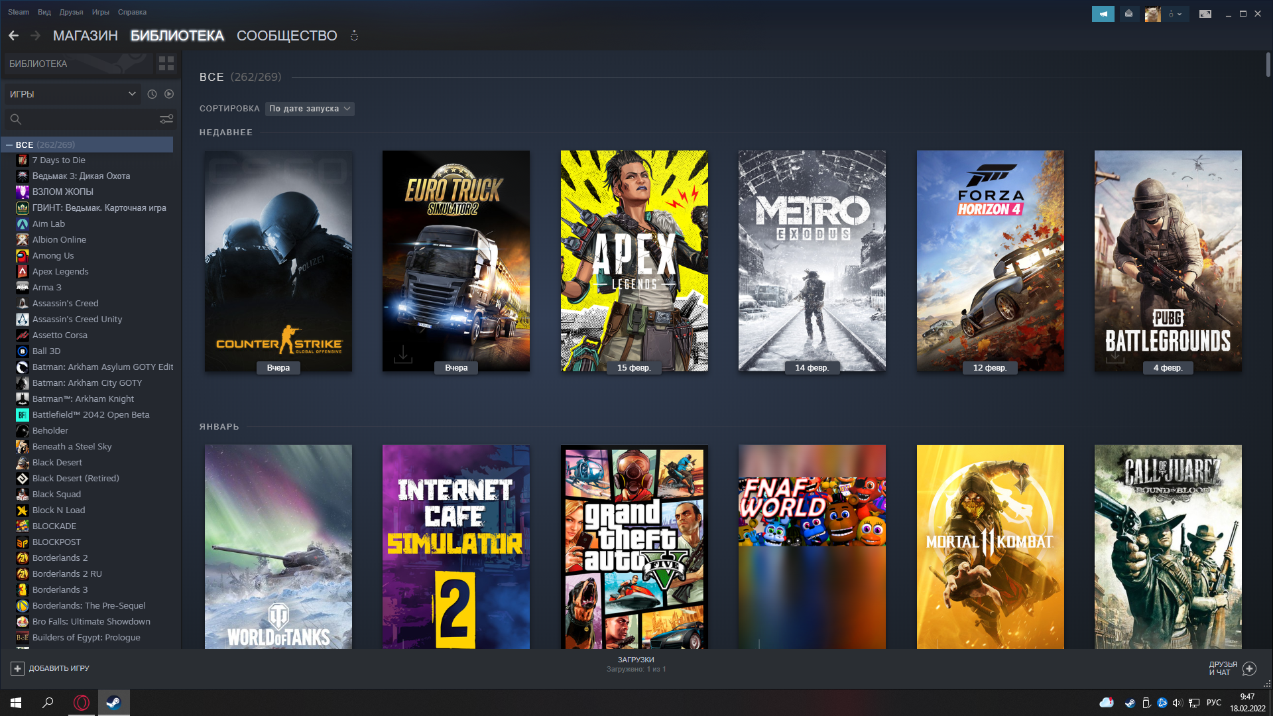Click the Steam taskbar icon

pos(113,703)
